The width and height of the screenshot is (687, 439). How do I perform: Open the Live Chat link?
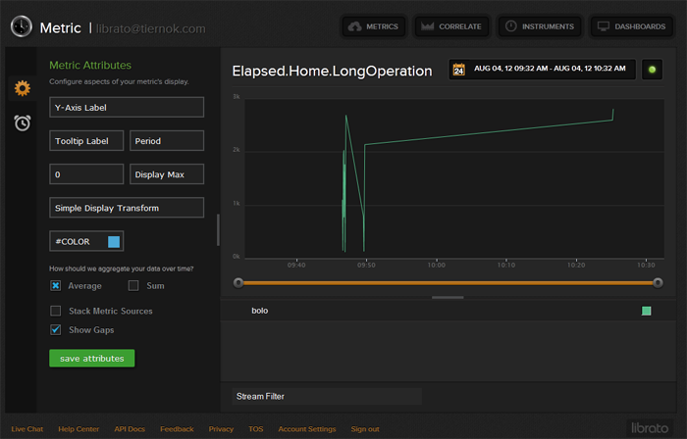coord(27,429)
